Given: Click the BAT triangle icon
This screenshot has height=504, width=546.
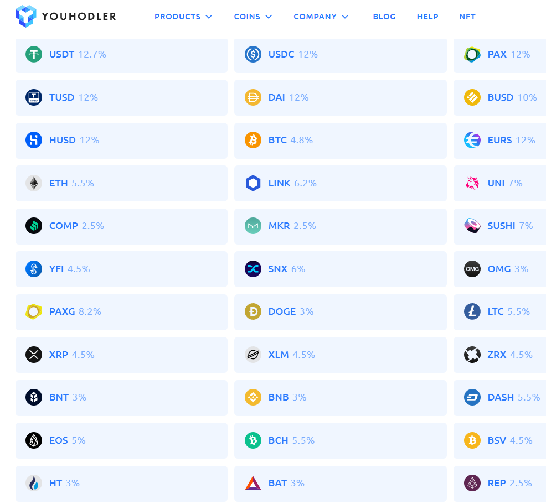Looking at the screenshot, I should click(x=253, y=483).
